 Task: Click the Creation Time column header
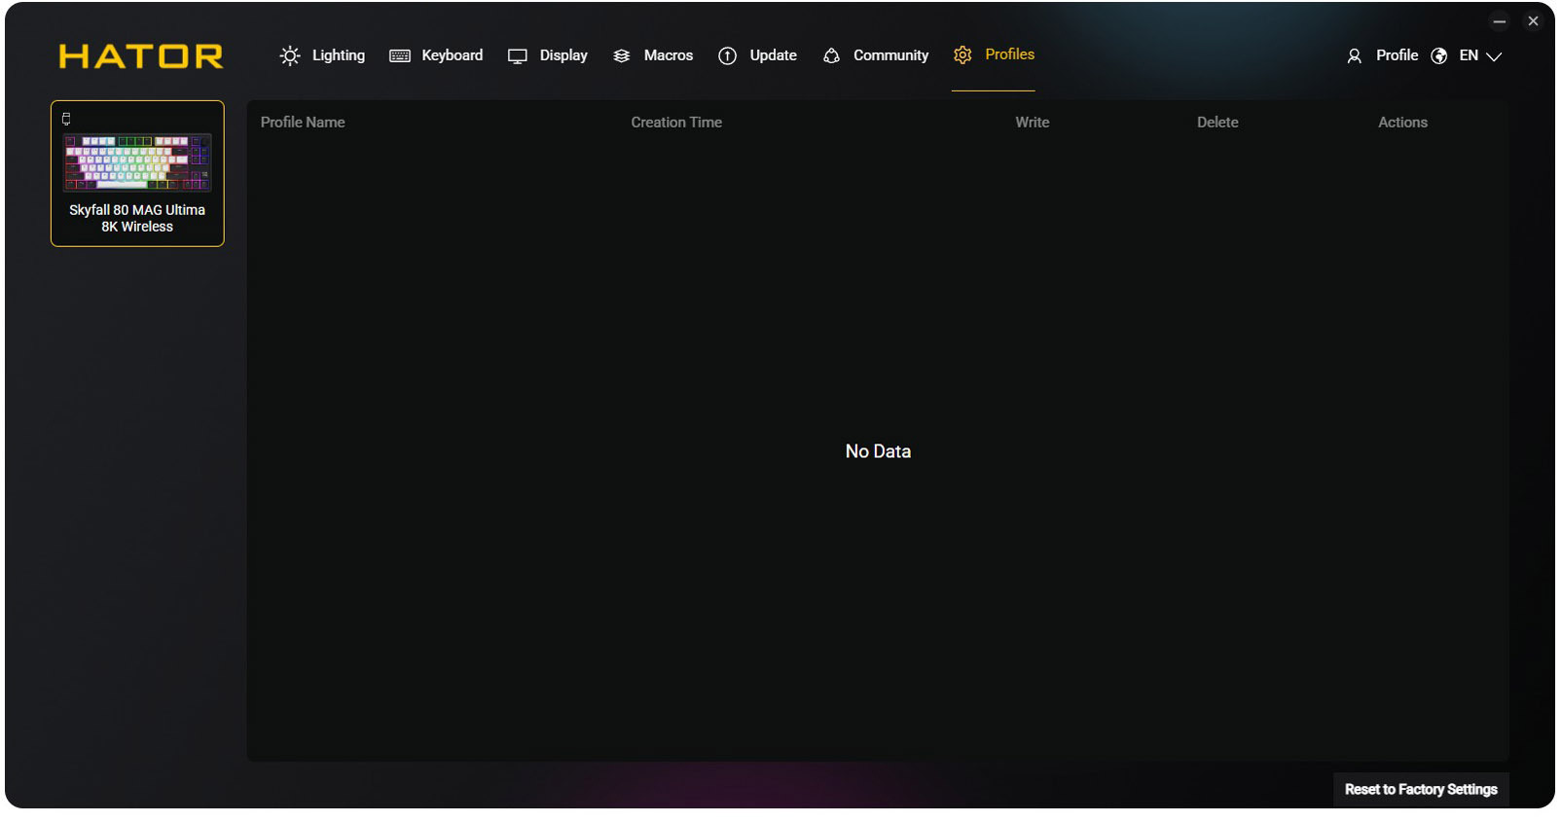(676, 123)
